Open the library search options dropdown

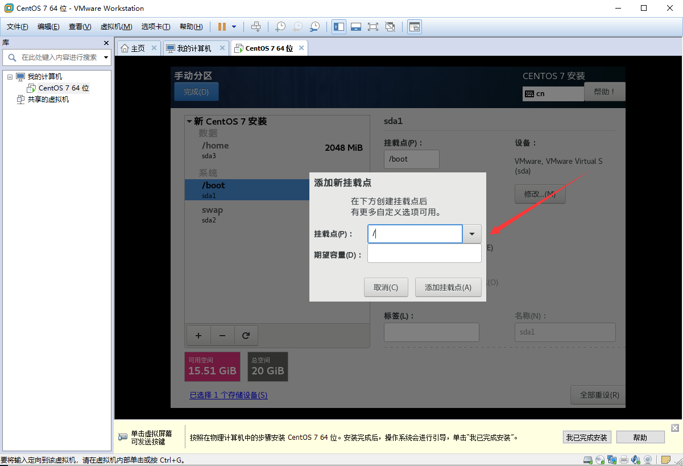pos(106,57)
